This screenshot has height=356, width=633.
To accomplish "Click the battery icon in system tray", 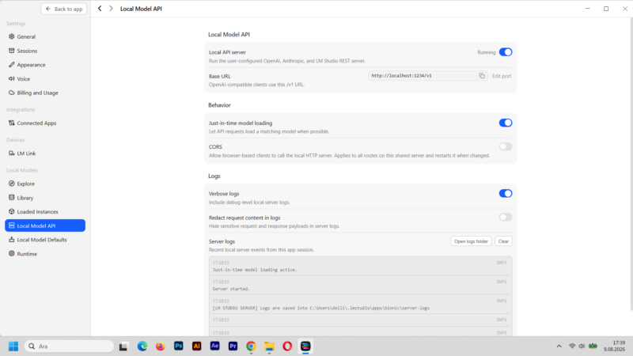I will click(593, 346).
